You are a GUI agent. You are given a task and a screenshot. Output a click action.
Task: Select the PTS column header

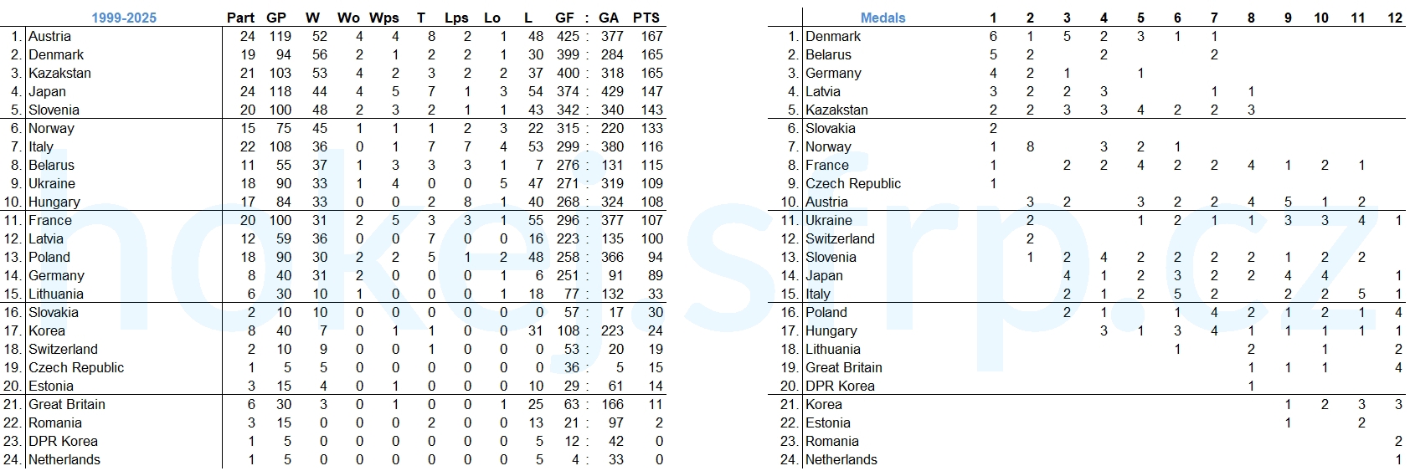pos(646,18)
